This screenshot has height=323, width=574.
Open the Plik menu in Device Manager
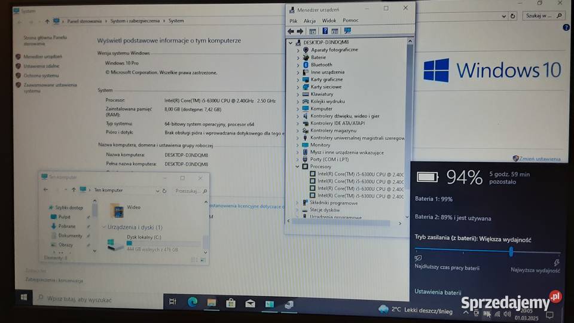click(x=293, y=21)
